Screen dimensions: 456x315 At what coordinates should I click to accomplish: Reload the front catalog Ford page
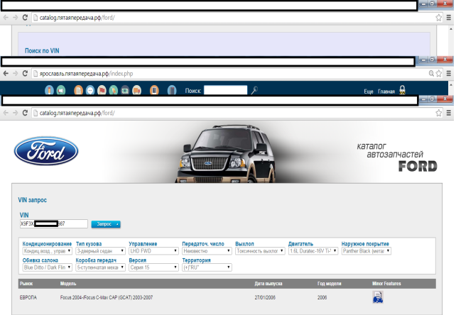point(25,113)
